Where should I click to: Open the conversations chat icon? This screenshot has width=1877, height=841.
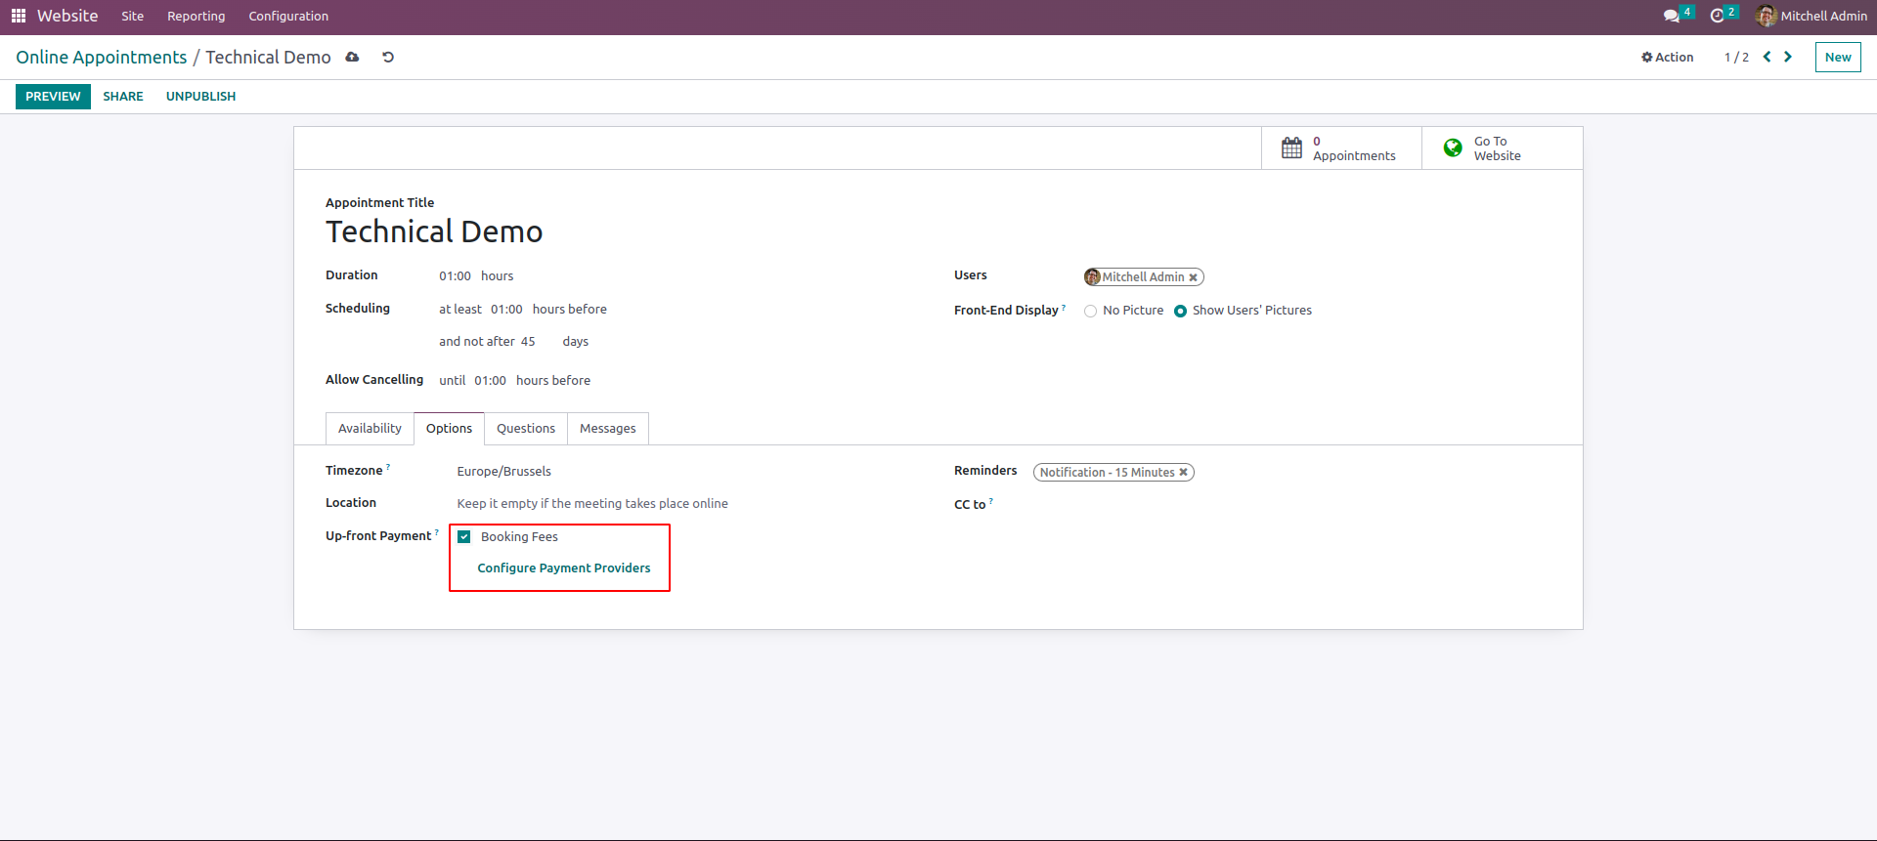click(x=1671, y=17)
